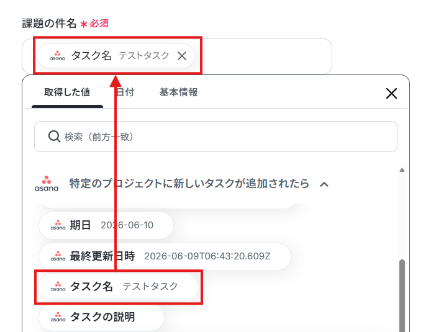The height and width of the screenshot is (332, 431).
Task: Click Asana icon in the selected タスク名 tag
Action: point(58,56)
